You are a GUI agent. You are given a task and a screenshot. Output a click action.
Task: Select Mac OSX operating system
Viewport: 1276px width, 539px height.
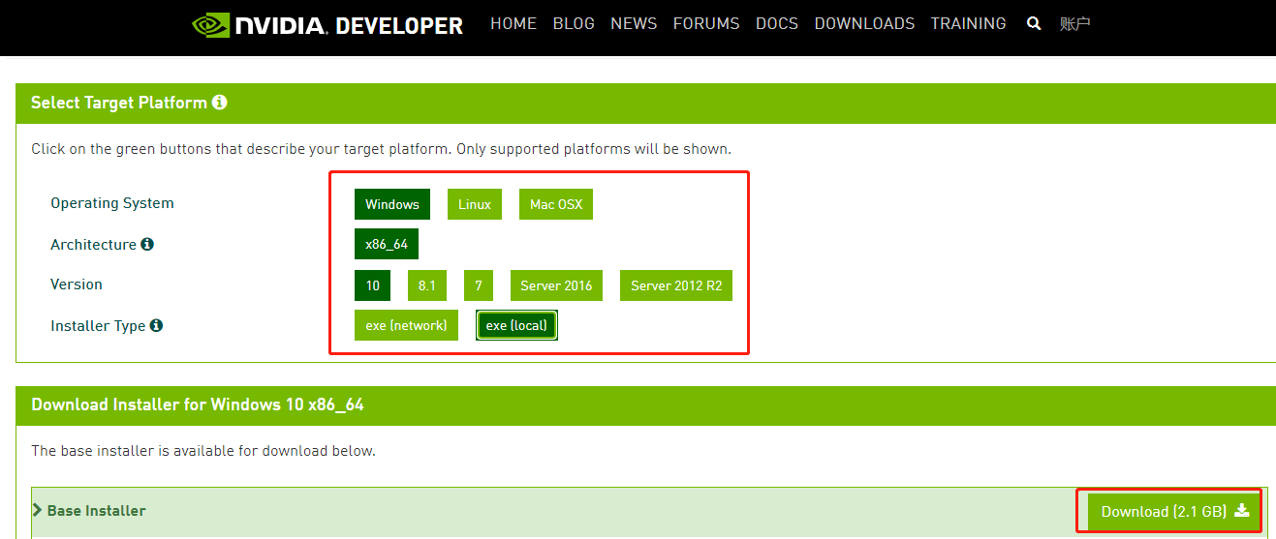pos(556,204)
